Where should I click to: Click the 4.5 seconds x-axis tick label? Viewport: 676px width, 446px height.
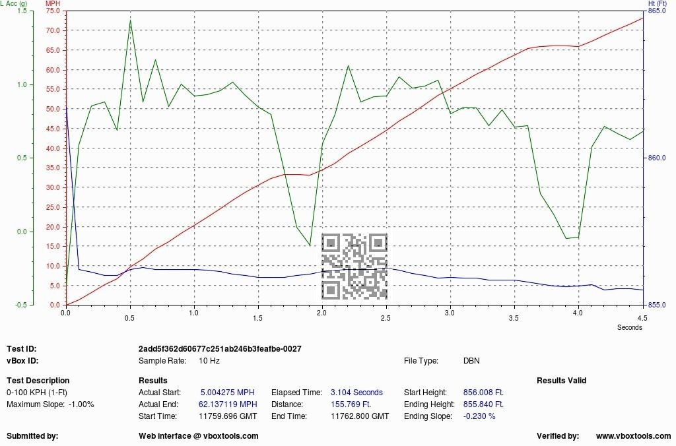642,318
